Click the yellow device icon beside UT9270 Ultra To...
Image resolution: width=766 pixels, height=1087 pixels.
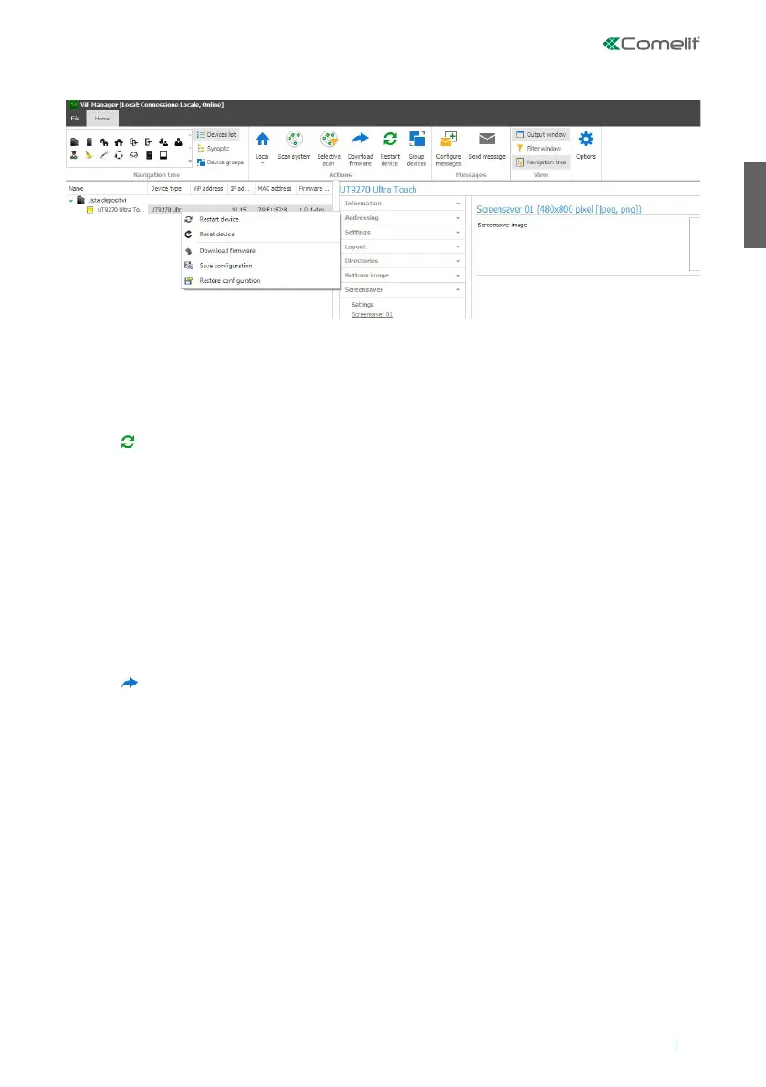(89, 209)
